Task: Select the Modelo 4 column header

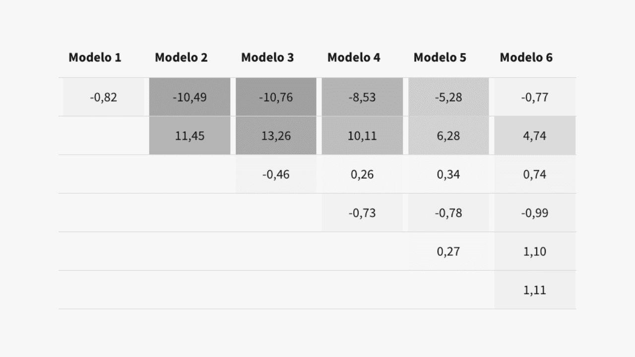Action: coord(354,58)
